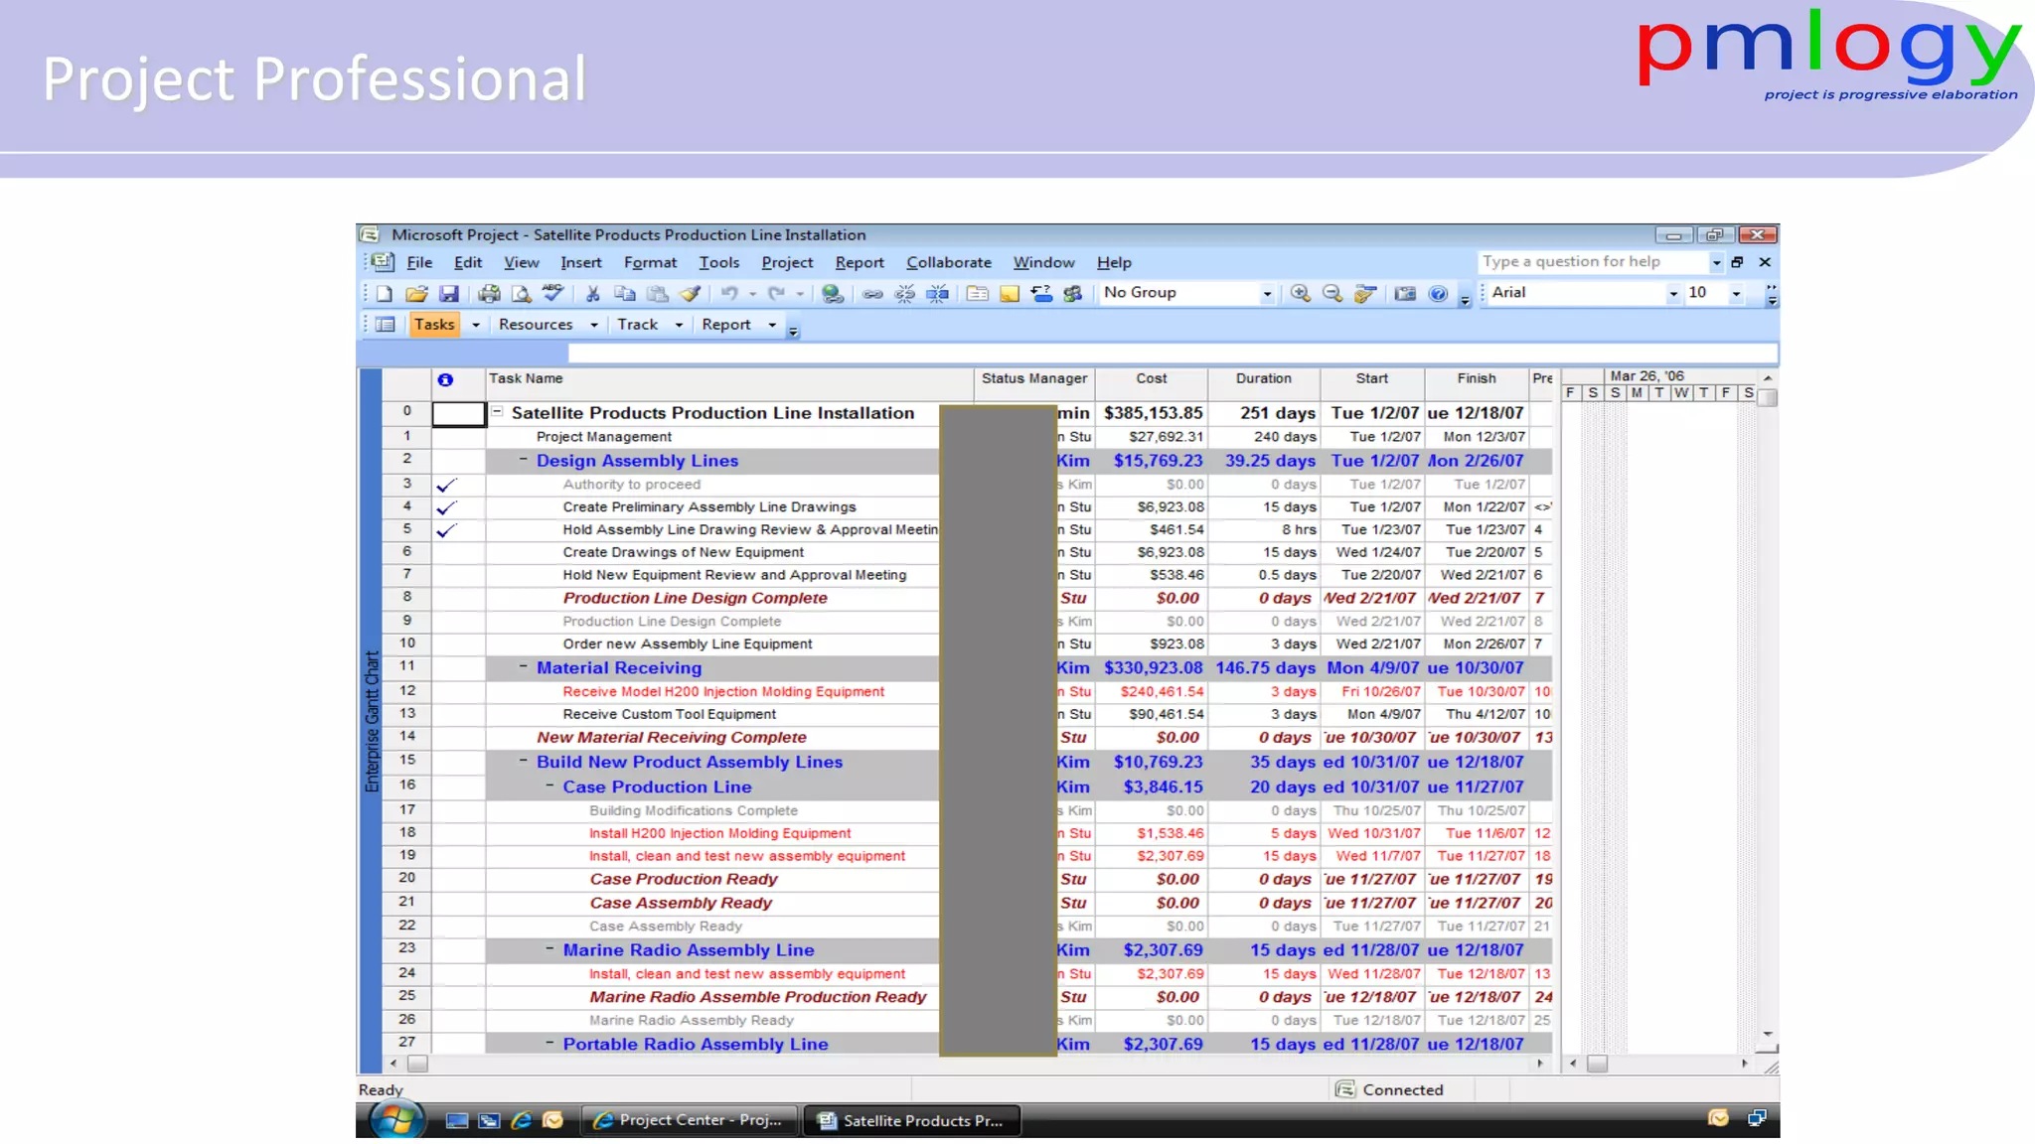Collapse Satellite Products Production Line Installation summary
This screenshot has height=1144, width=2035.
(x=498, y=411)
